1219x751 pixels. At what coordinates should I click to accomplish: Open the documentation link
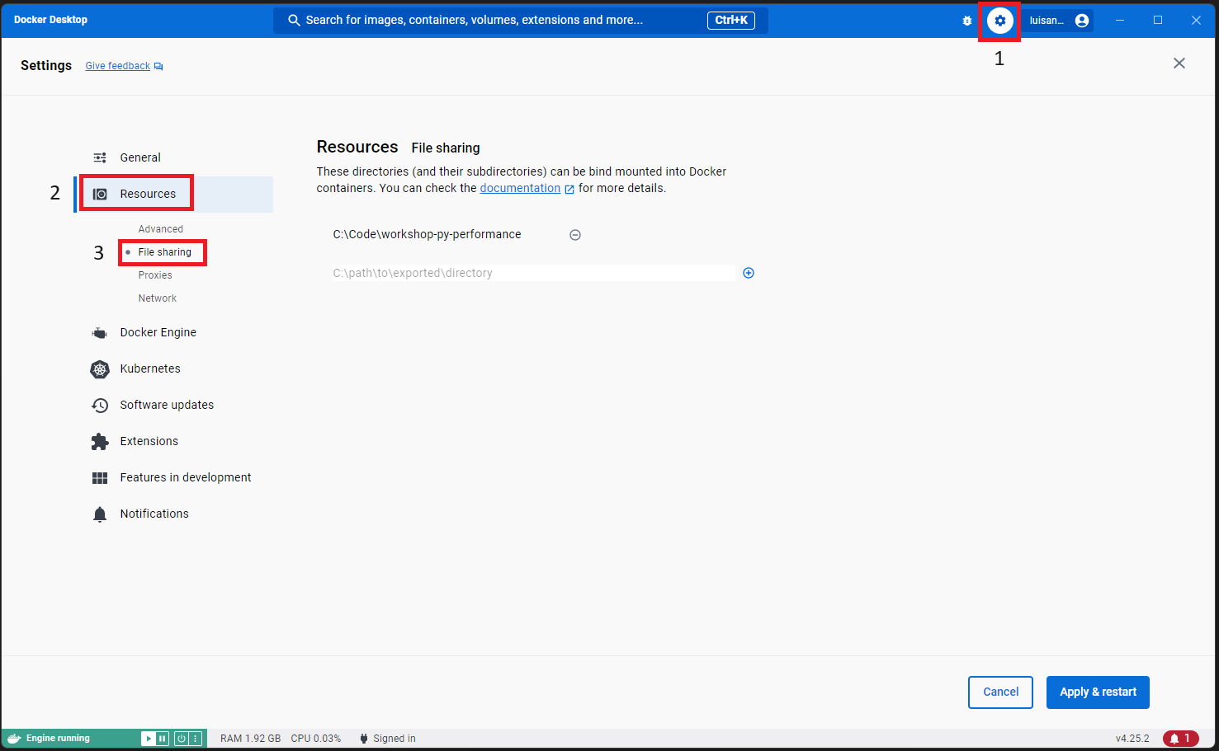coord(520,188)
